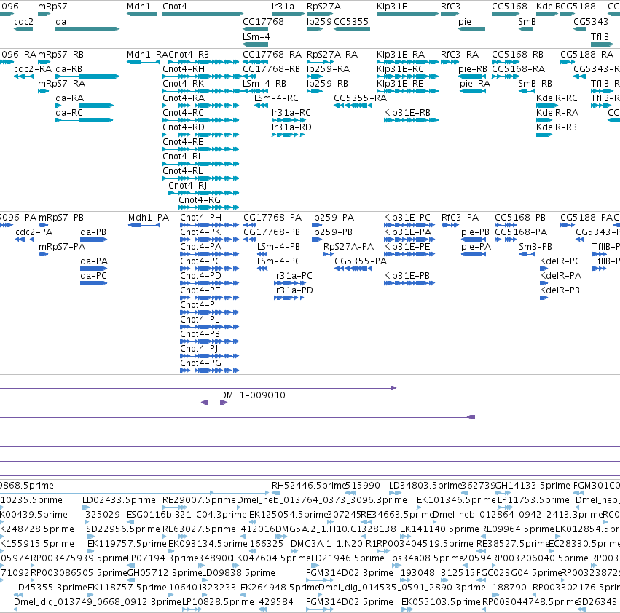The height and width of the screenshot is (613, 620).
Task: Select the 'Cnot4-PH' protein label
Action: click(200, 218)
